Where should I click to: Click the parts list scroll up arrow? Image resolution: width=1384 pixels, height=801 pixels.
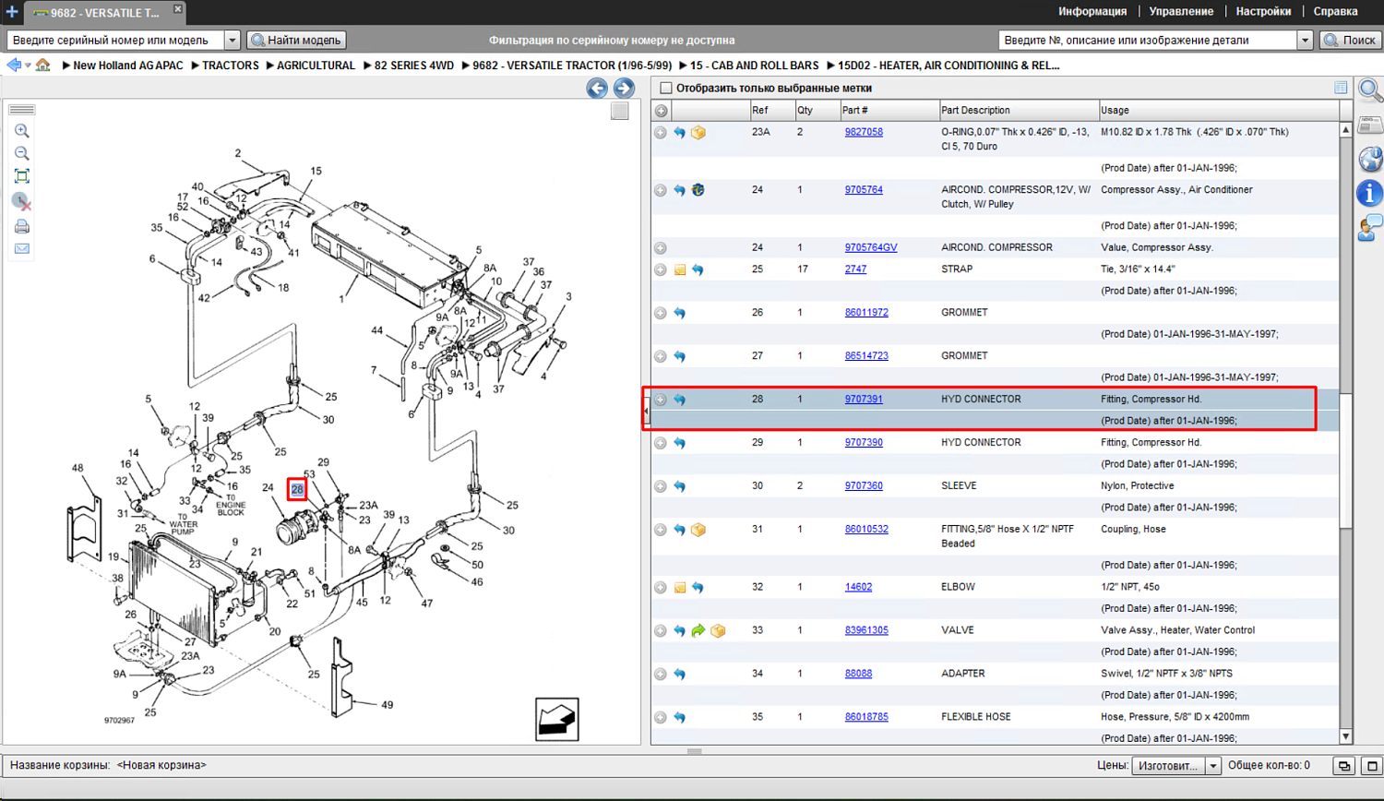click(x=1345, y=130)
